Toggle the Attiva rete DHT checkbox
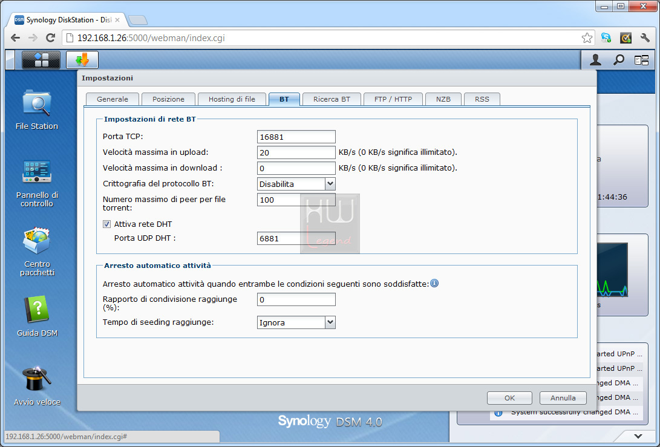 click(x=107, y=224)
